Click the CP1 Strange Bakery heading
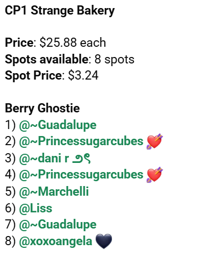 [x=60, y=11]
